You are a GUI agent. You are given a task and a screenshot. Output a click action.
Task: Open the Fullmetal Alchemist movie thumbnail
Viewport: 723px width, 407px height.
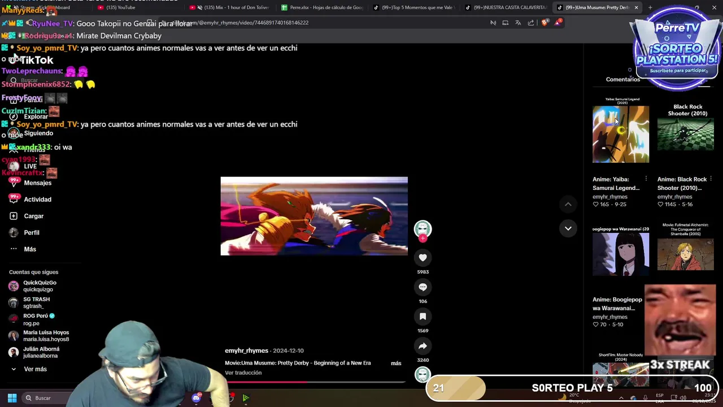click(686, 254)
